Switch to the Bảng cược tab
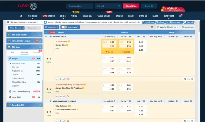Screen dimensions: 205x122 coord(32,28)
